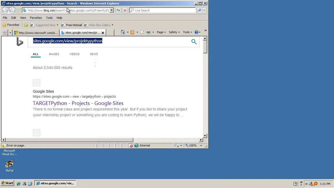Open the Free Hotmail favorites link
The image size is (334, 188).
(71, 25)
